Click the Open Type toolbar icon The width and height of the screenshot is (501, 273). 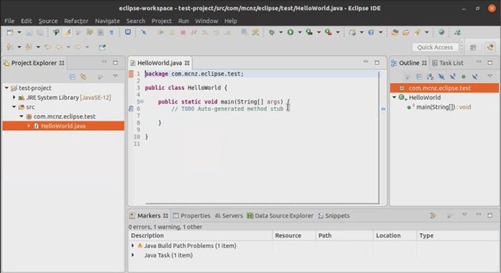[x=395, y=32]
